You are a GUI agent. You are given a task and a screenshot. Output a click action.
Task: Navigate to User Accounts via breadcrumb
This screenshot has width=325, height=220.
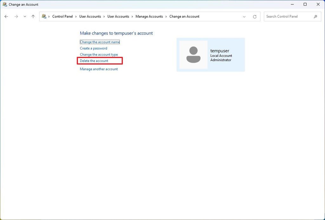(90, 16)
